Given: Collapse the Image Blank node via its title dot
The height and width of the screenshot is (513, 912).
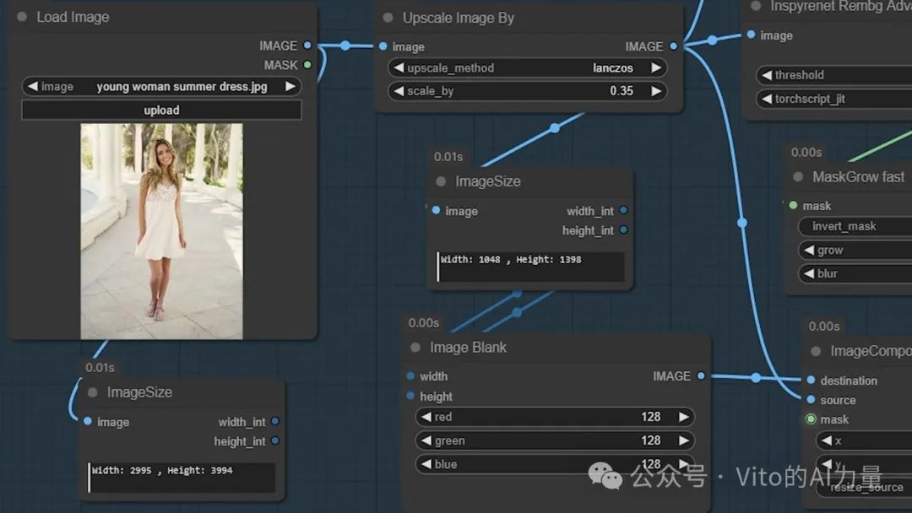Looking at the screenshot, I should 415,348.
